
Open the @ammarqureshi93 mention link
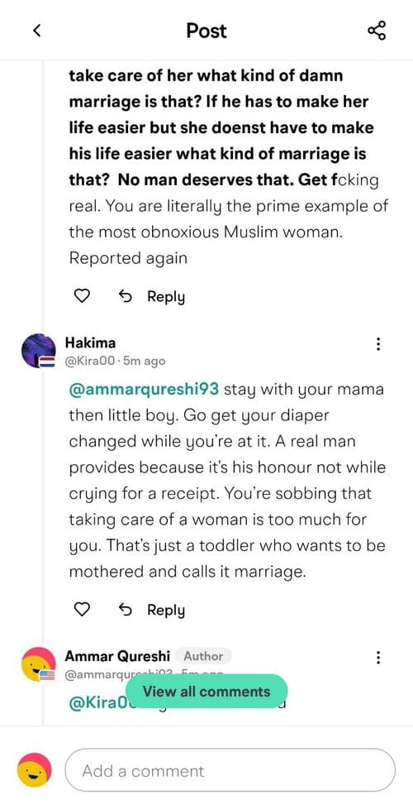pos(144,389)
